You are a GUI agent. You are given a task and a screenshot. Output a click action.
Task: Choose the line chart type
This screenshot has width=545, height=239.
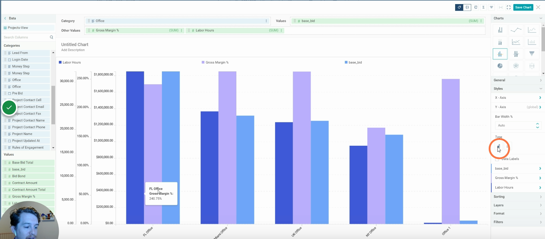[516, 30]
